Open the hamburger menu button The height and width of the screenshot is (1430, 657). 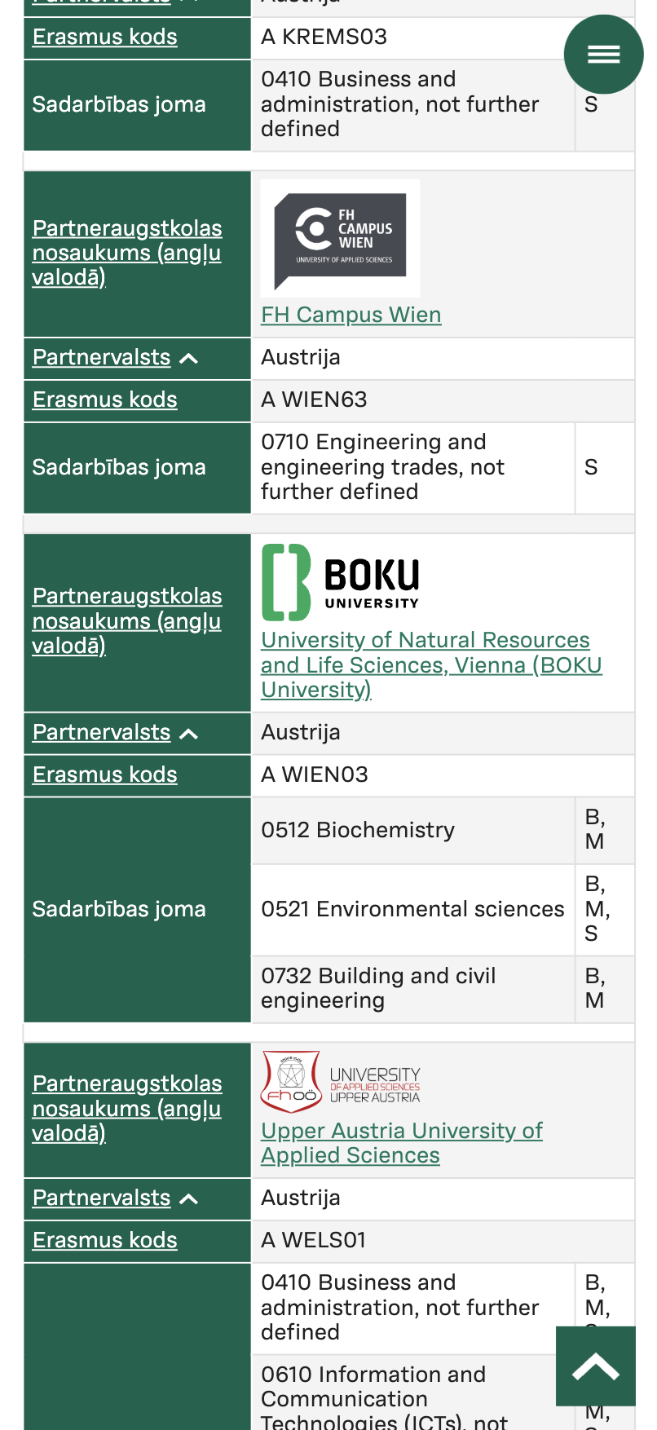click(x=603, y=55)
